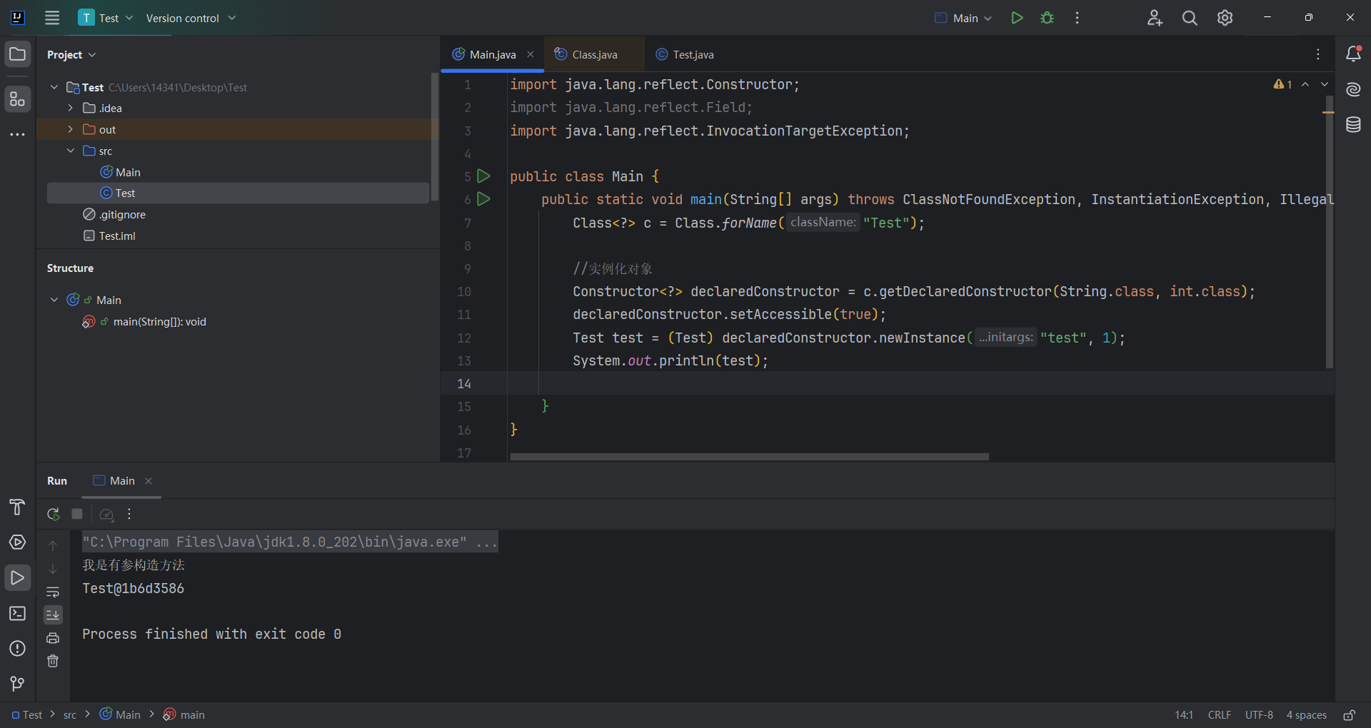Image resolution: width=1371 pixels, height=728 pixels.
Task: Toggle soft-wrap in the console
Action: point(53,592)
